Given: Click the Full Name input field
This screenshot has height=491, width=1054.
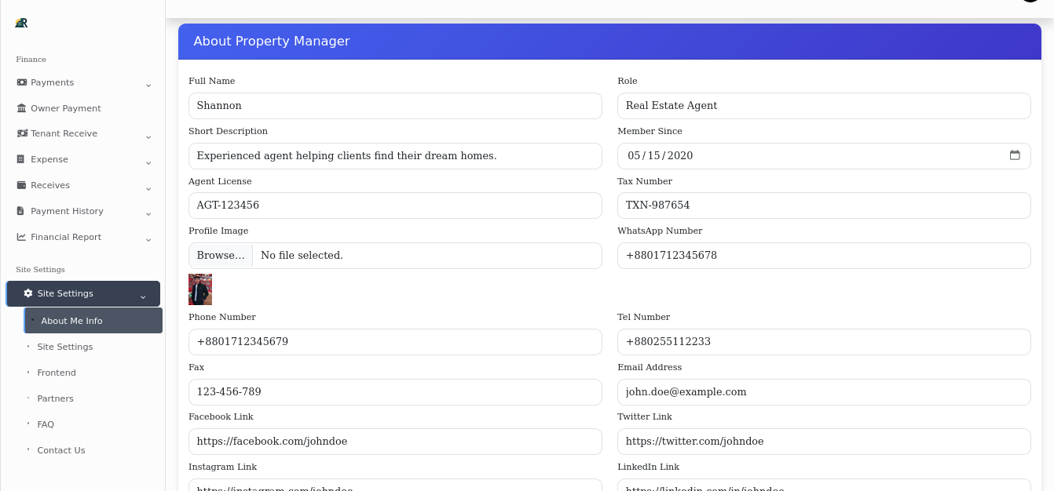Looking at the screenshot, I should pyautogui.click(x=395, y=105).
